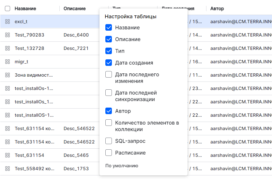Click the Автор column header
Screen dimensions: 272x179
pyautogui.click(x=217, y=8)
